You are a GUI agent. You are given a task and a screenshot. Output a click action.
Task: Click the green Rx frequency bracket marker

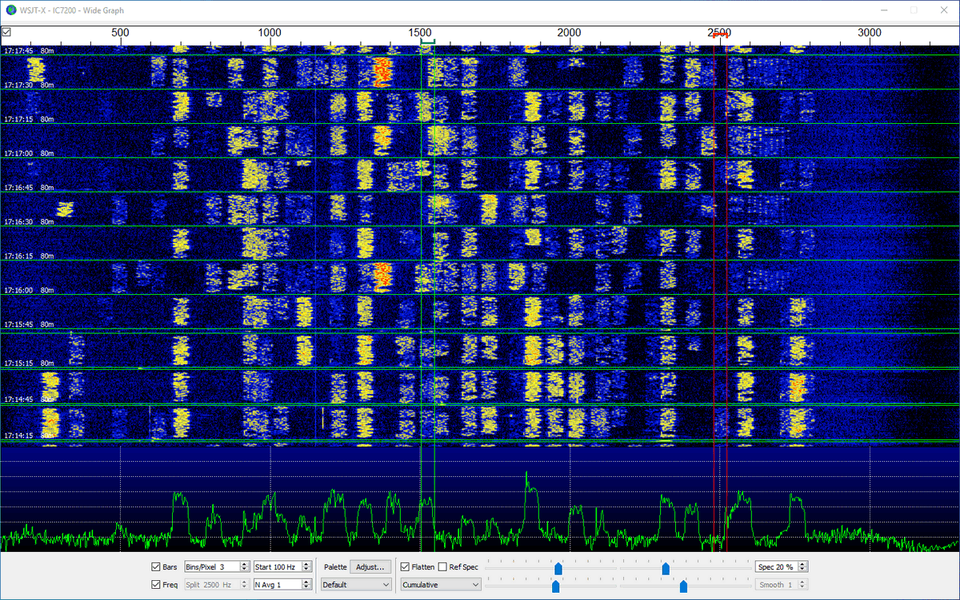[427, 42]
